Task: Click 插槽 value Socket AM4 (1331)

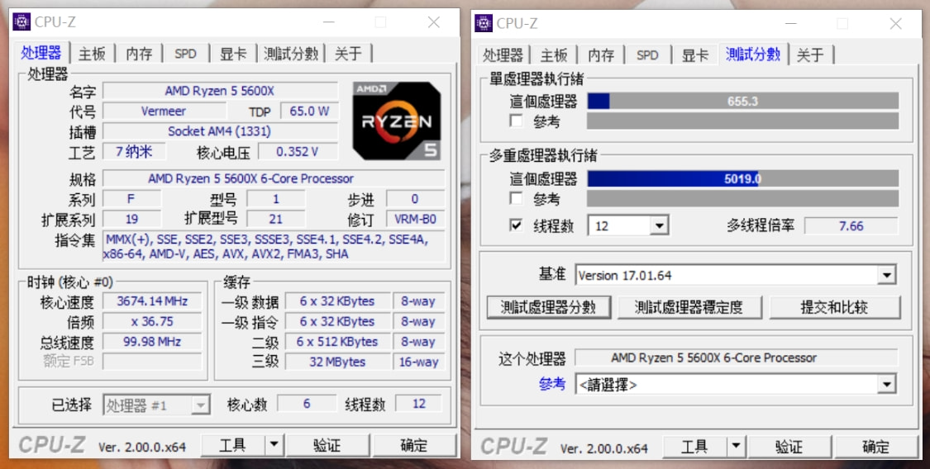Action: (220, 131)
